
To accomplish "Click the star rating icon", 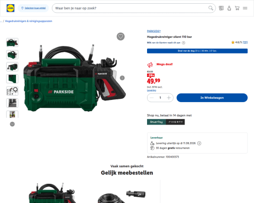I will (233, 42).
